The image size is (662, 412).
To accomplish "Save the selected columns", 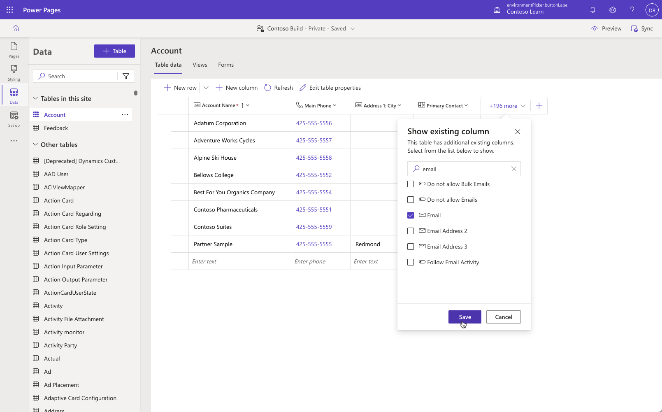I will click(464, 317).
